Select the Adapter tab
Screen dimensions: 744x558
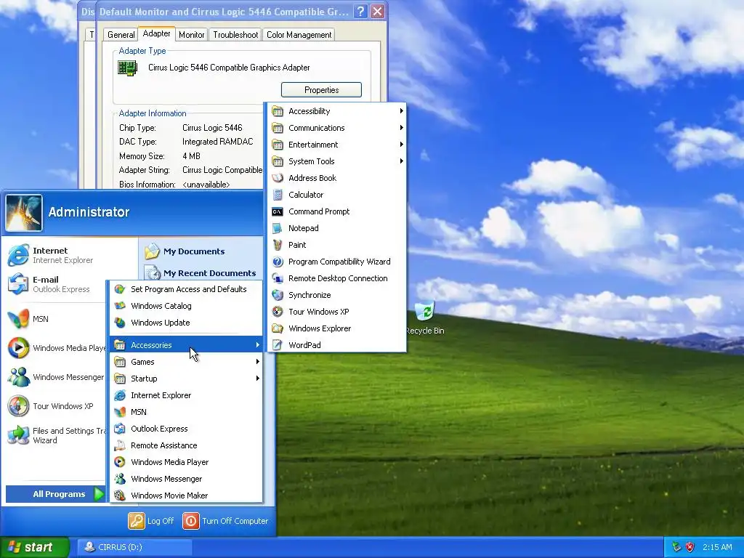point(157,33)
